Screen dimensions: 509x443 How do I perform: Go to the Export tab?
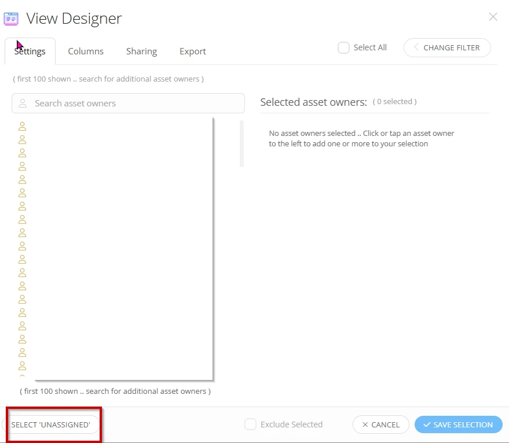click(192, 51)
